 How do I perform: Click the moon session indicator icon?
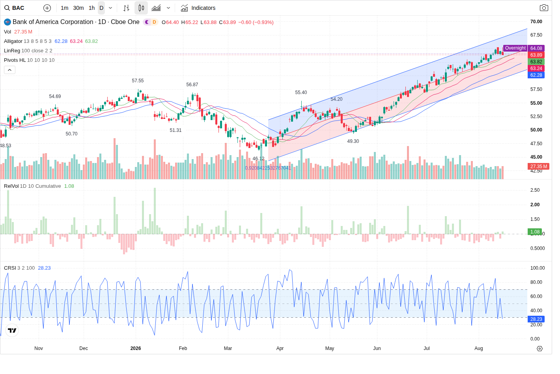click(147, 22)
